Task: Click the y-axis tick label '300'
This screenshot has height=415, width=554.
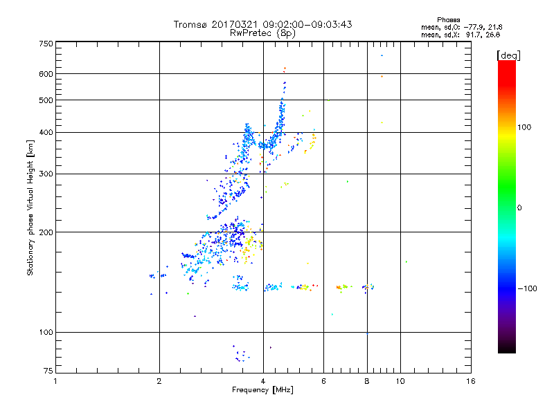Action: click(x=46, y=174)
